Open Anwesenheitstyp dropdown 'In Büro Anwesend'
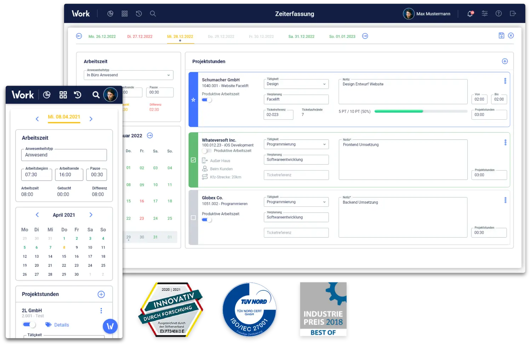This screenshot has height=353, width=531. 129,75
